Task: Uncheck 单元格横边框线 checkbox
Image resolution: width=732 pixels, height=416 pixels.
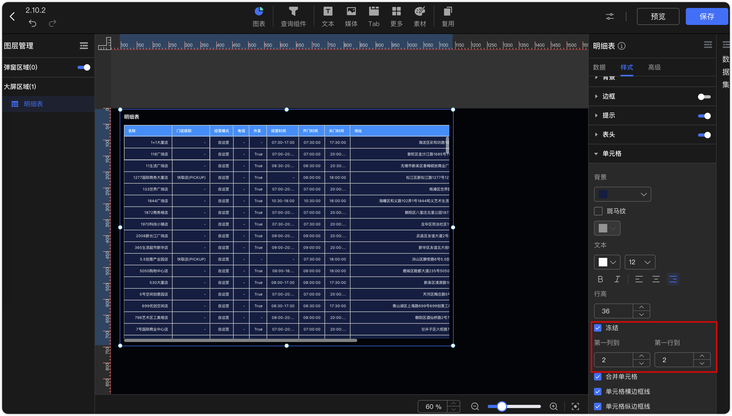Action: tap(598, 391)
